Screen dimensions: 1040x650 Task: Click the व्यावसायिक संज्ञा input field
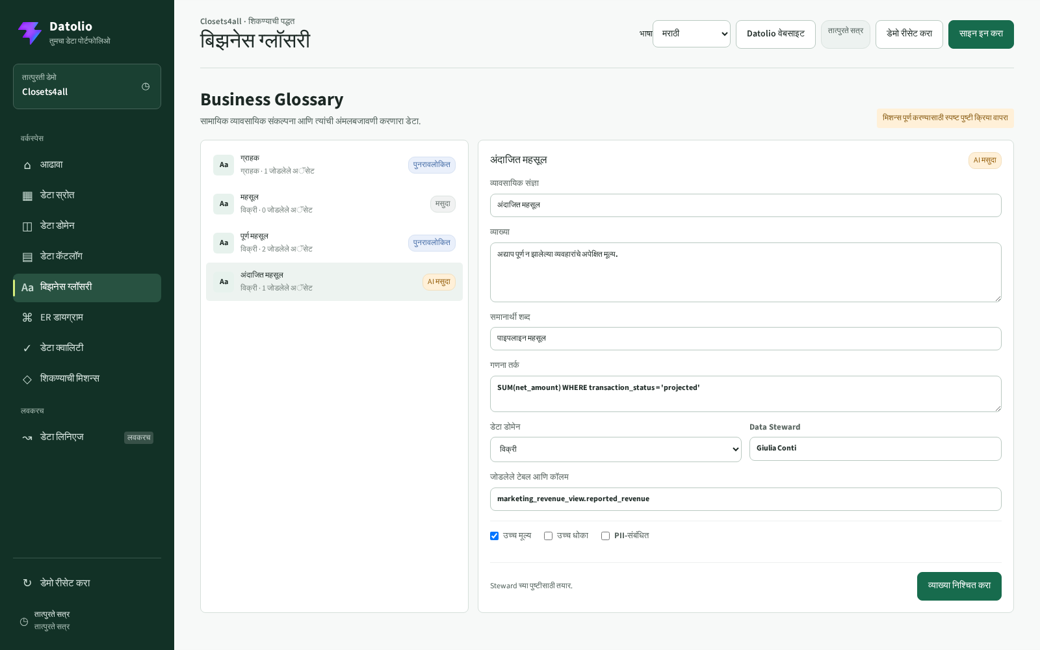click(746, 205)
